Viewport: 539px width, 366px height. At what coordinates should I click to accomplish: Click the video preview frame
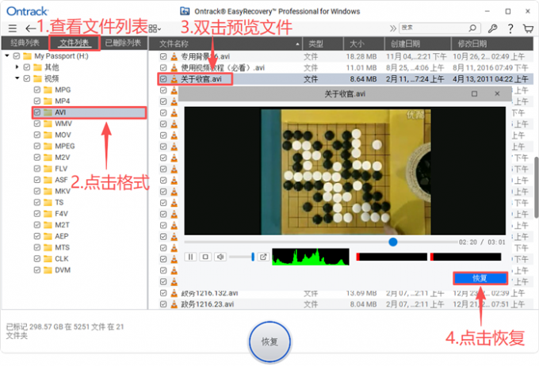tap(345, 171)
